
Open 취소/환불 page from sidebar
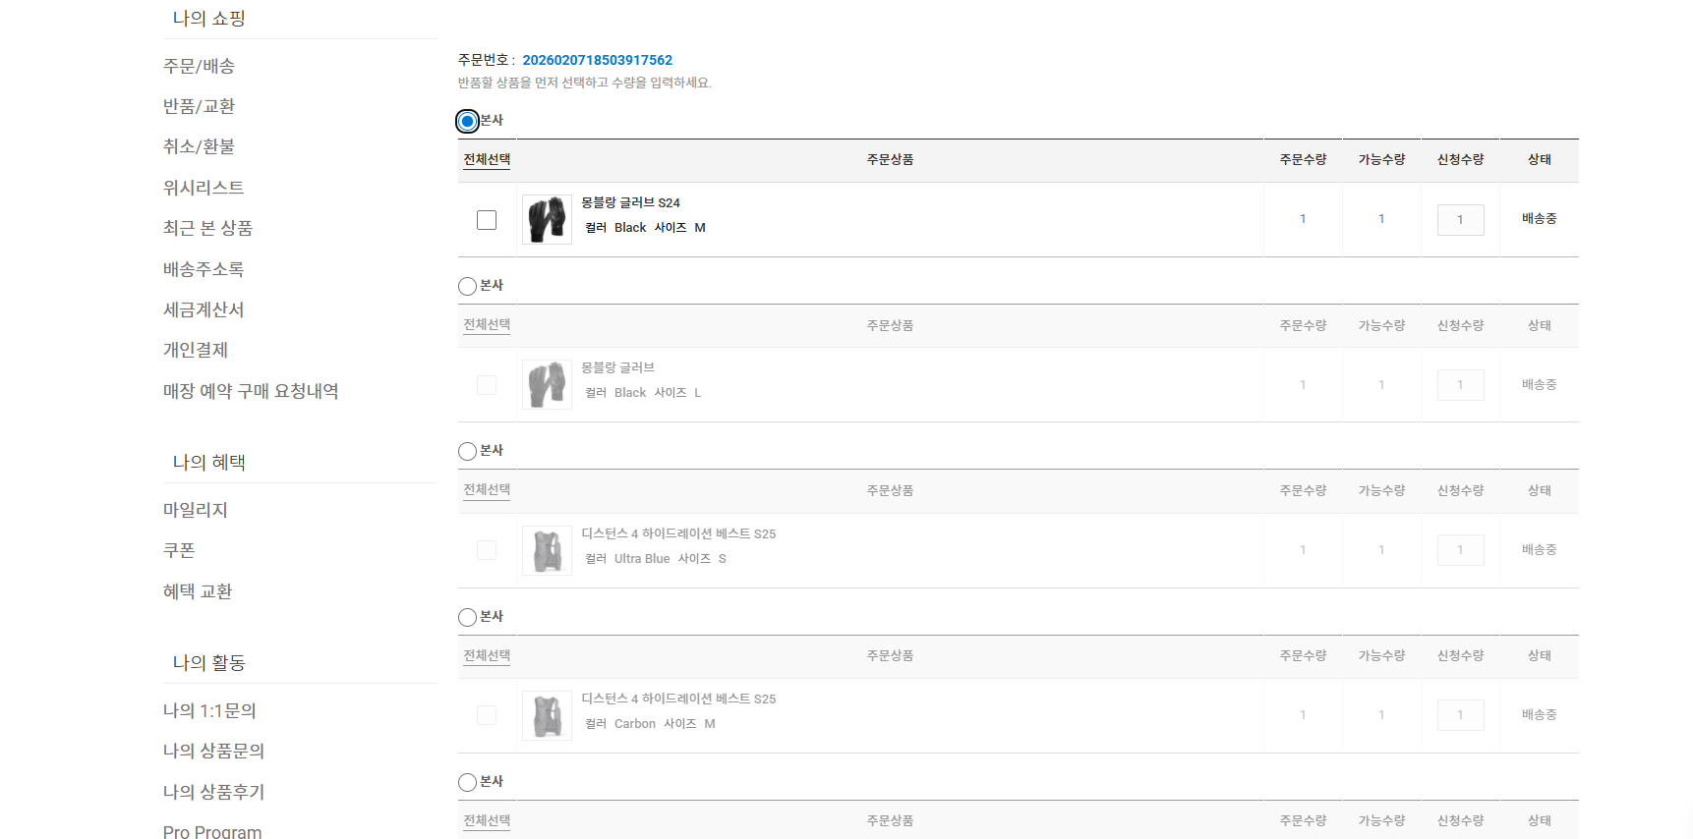coord(199,146)
